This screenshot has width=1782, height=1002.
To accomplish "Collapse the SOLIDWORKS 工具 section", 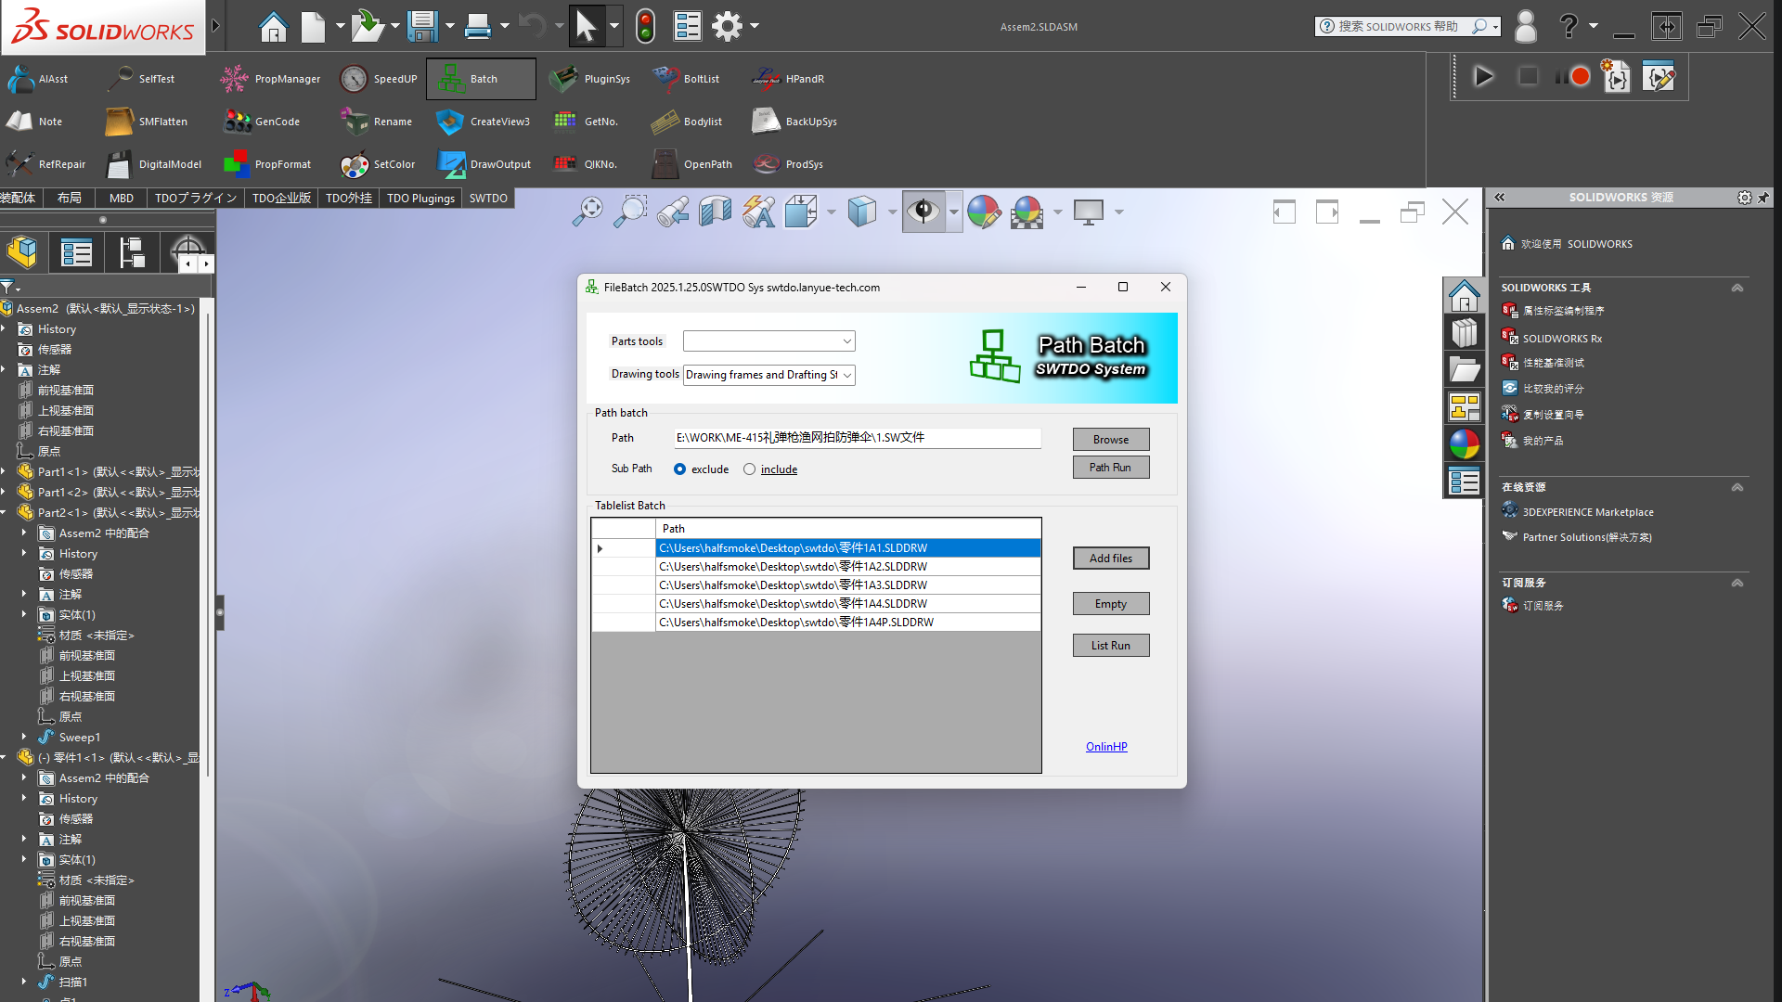I will (x=1737, y=288).
